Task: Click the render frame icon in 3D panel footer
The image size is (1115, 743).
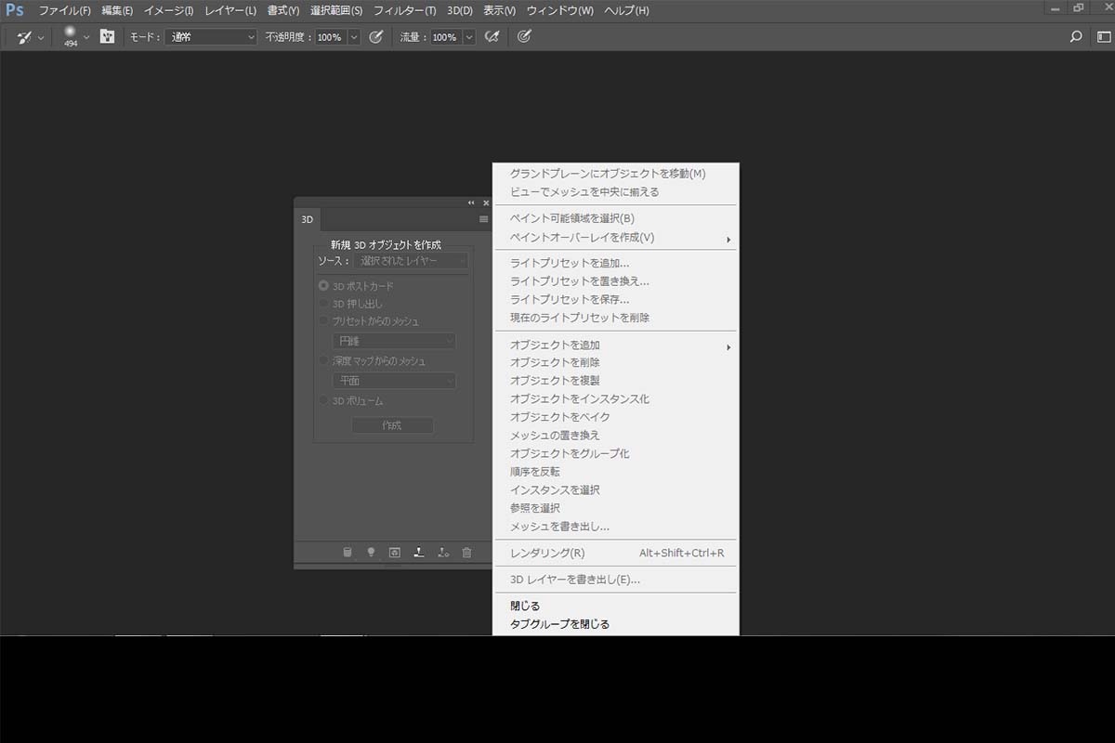Action: tap(395, 552)
